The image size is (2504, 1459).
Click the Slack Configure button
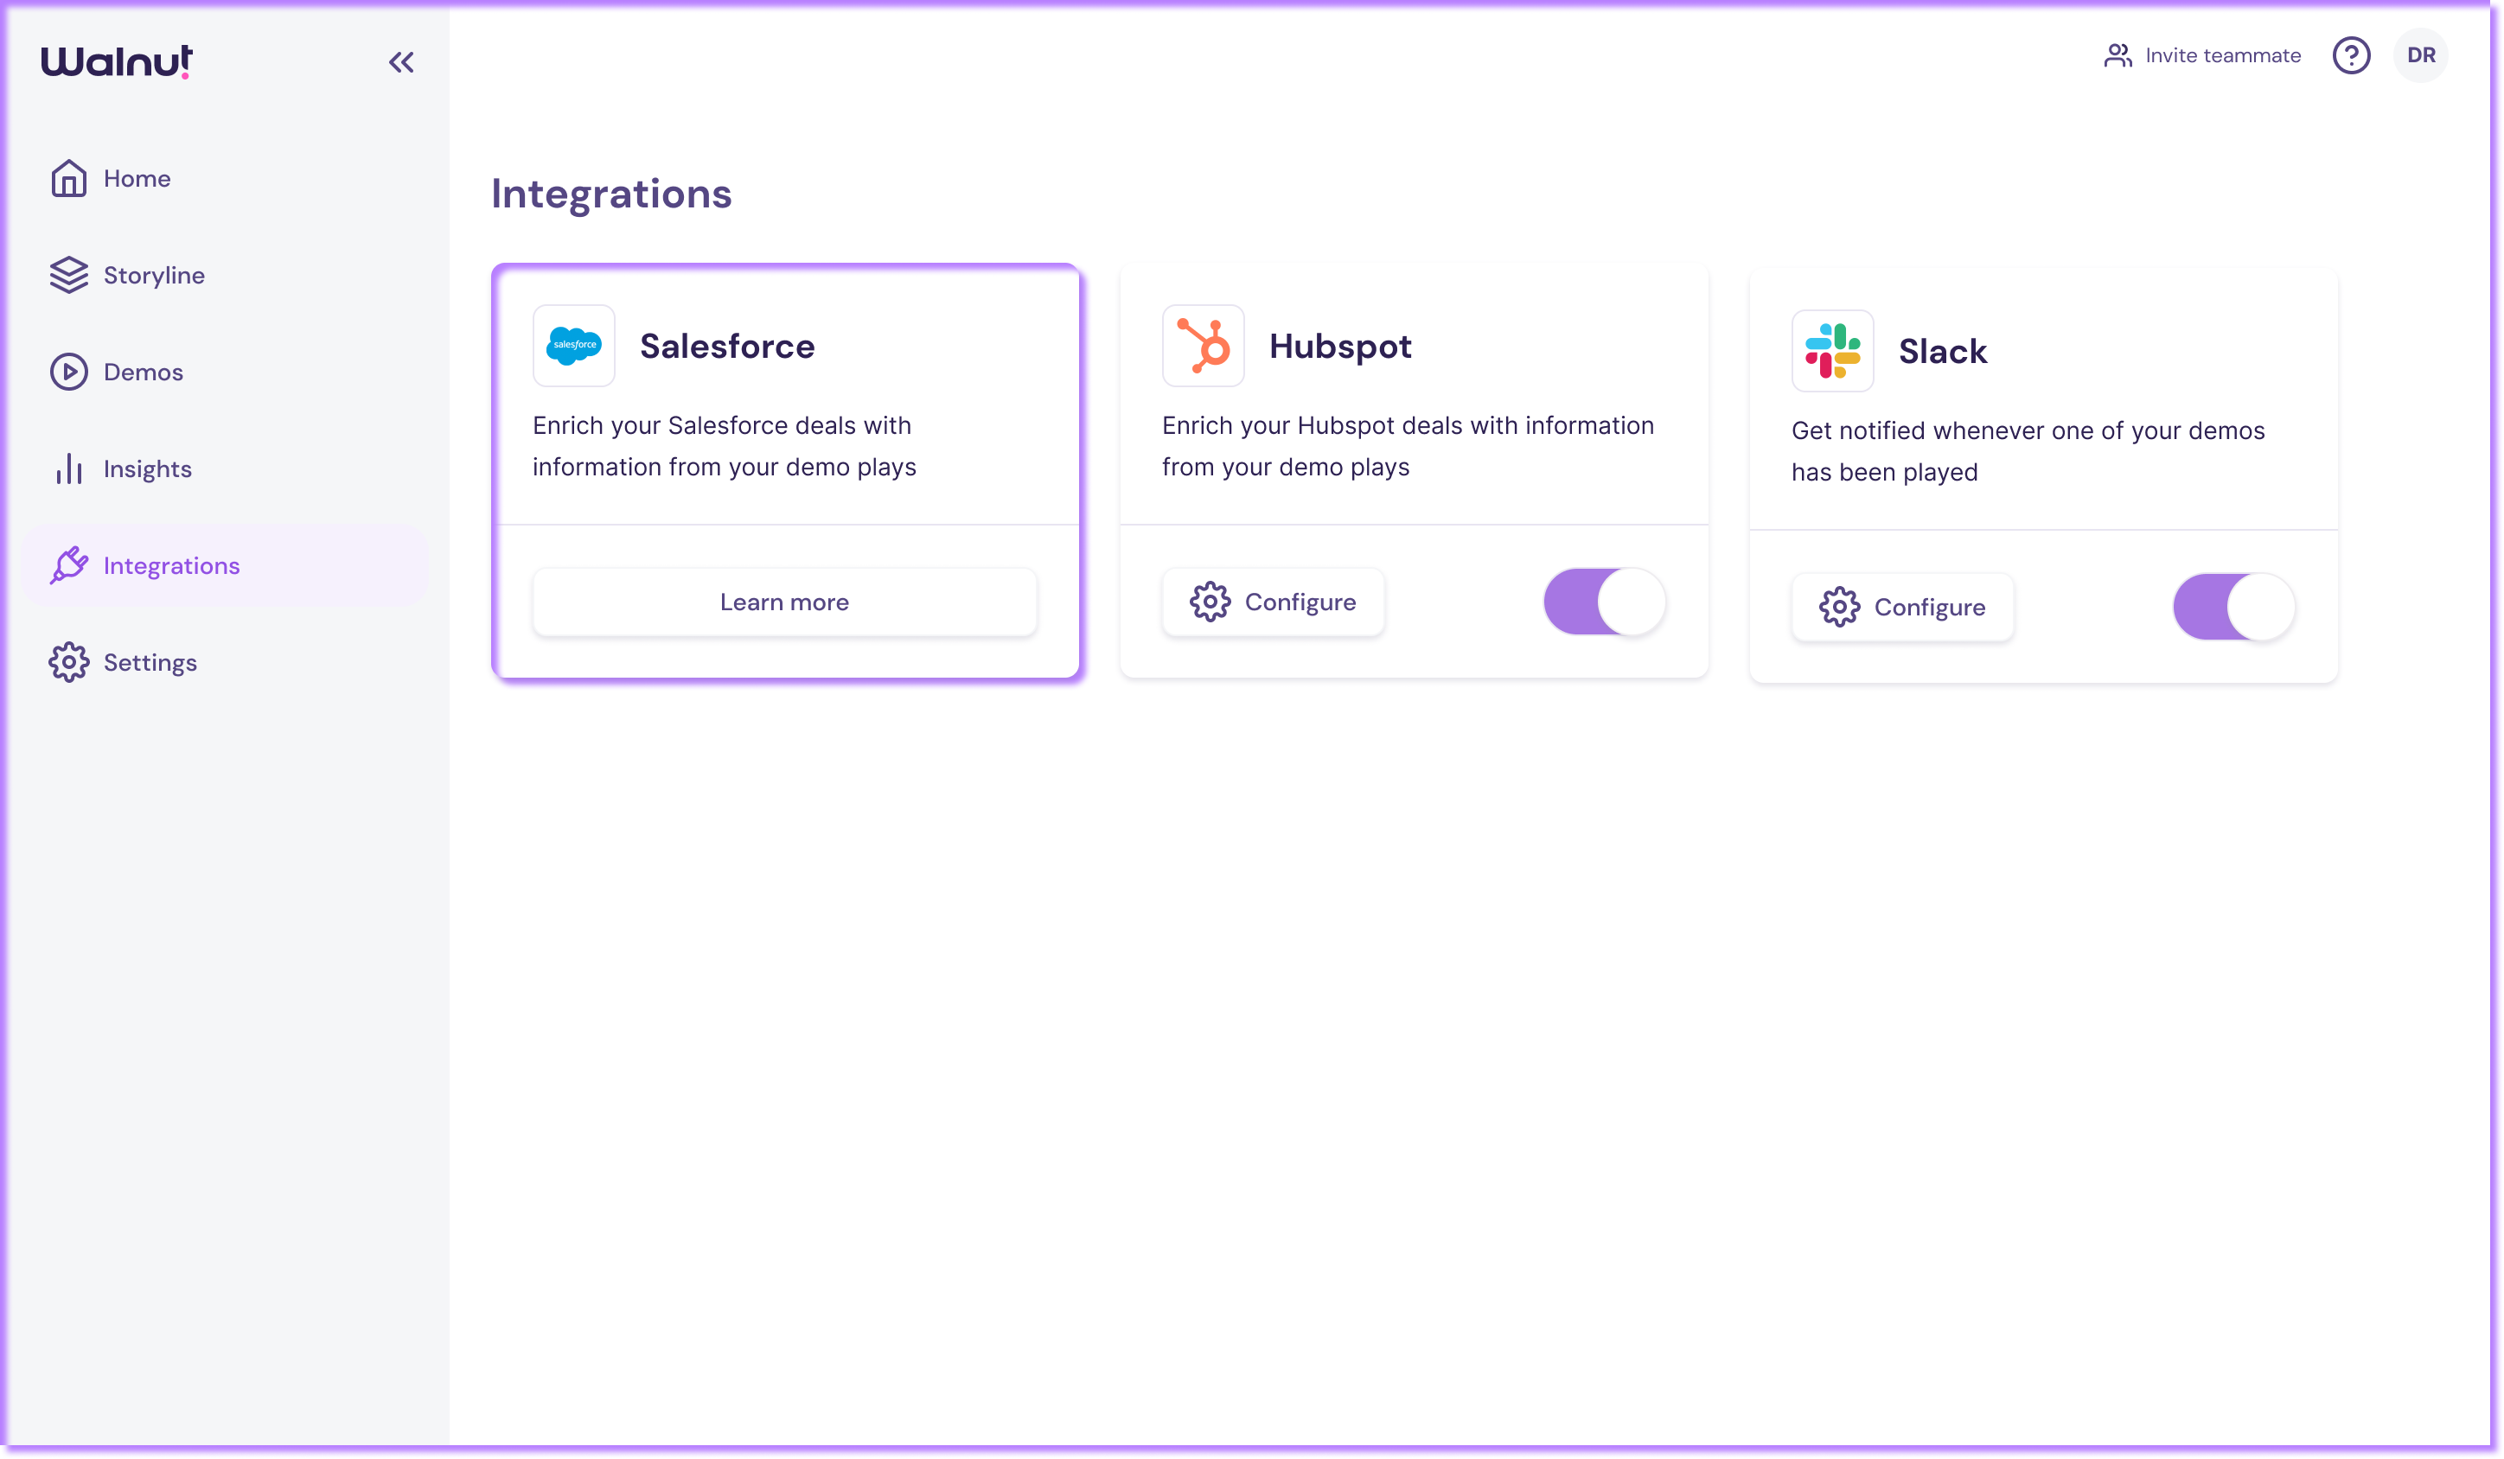(x=1903, y=607)
